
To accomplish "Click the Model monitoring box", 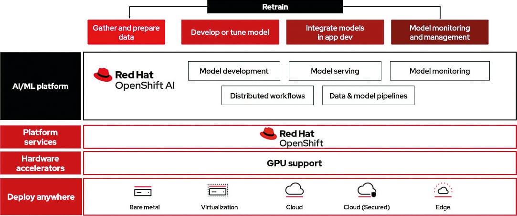I will (x=440, y=71).
